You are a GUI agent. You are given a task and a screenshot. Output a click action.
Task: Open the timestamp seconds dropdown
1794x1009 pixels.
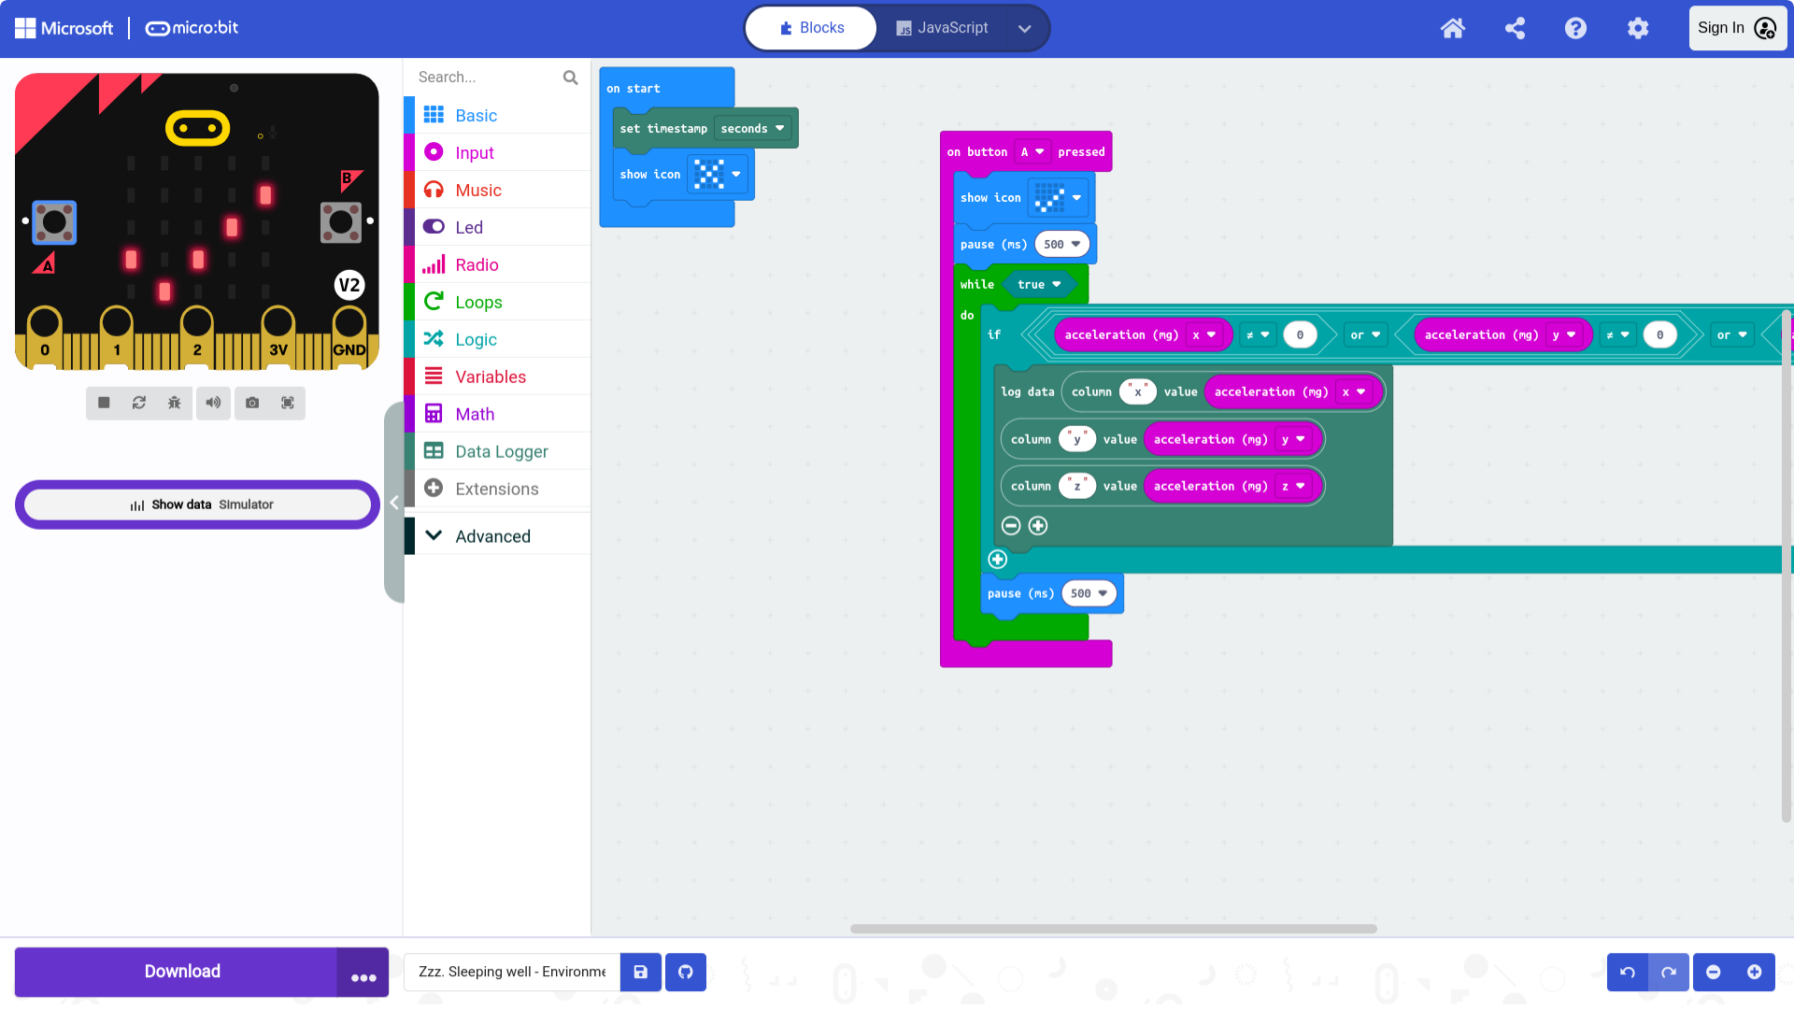(753, 129)
